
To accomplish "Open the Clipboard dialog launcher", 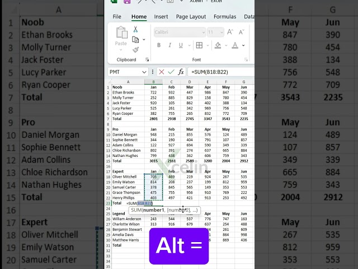I will click(x=147, y=60).
